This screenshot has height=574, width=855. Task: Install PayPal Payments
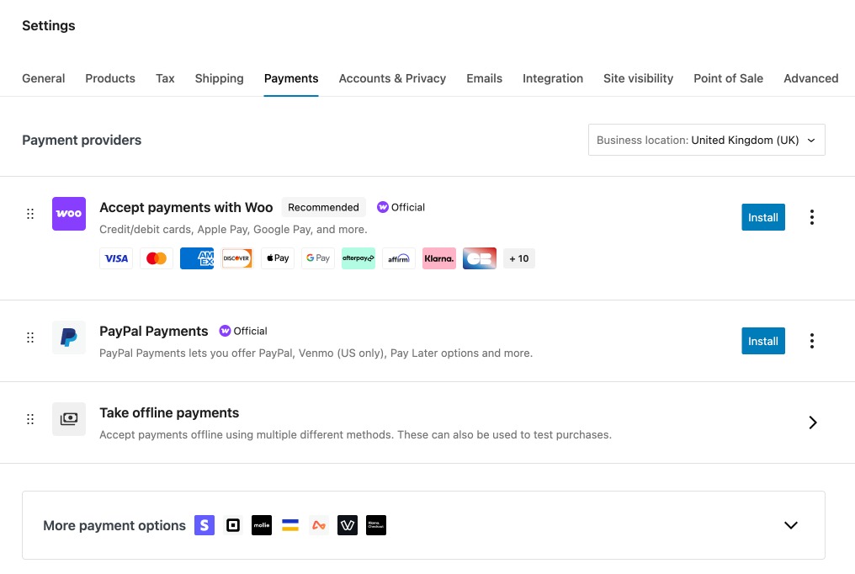click(762, 341)
